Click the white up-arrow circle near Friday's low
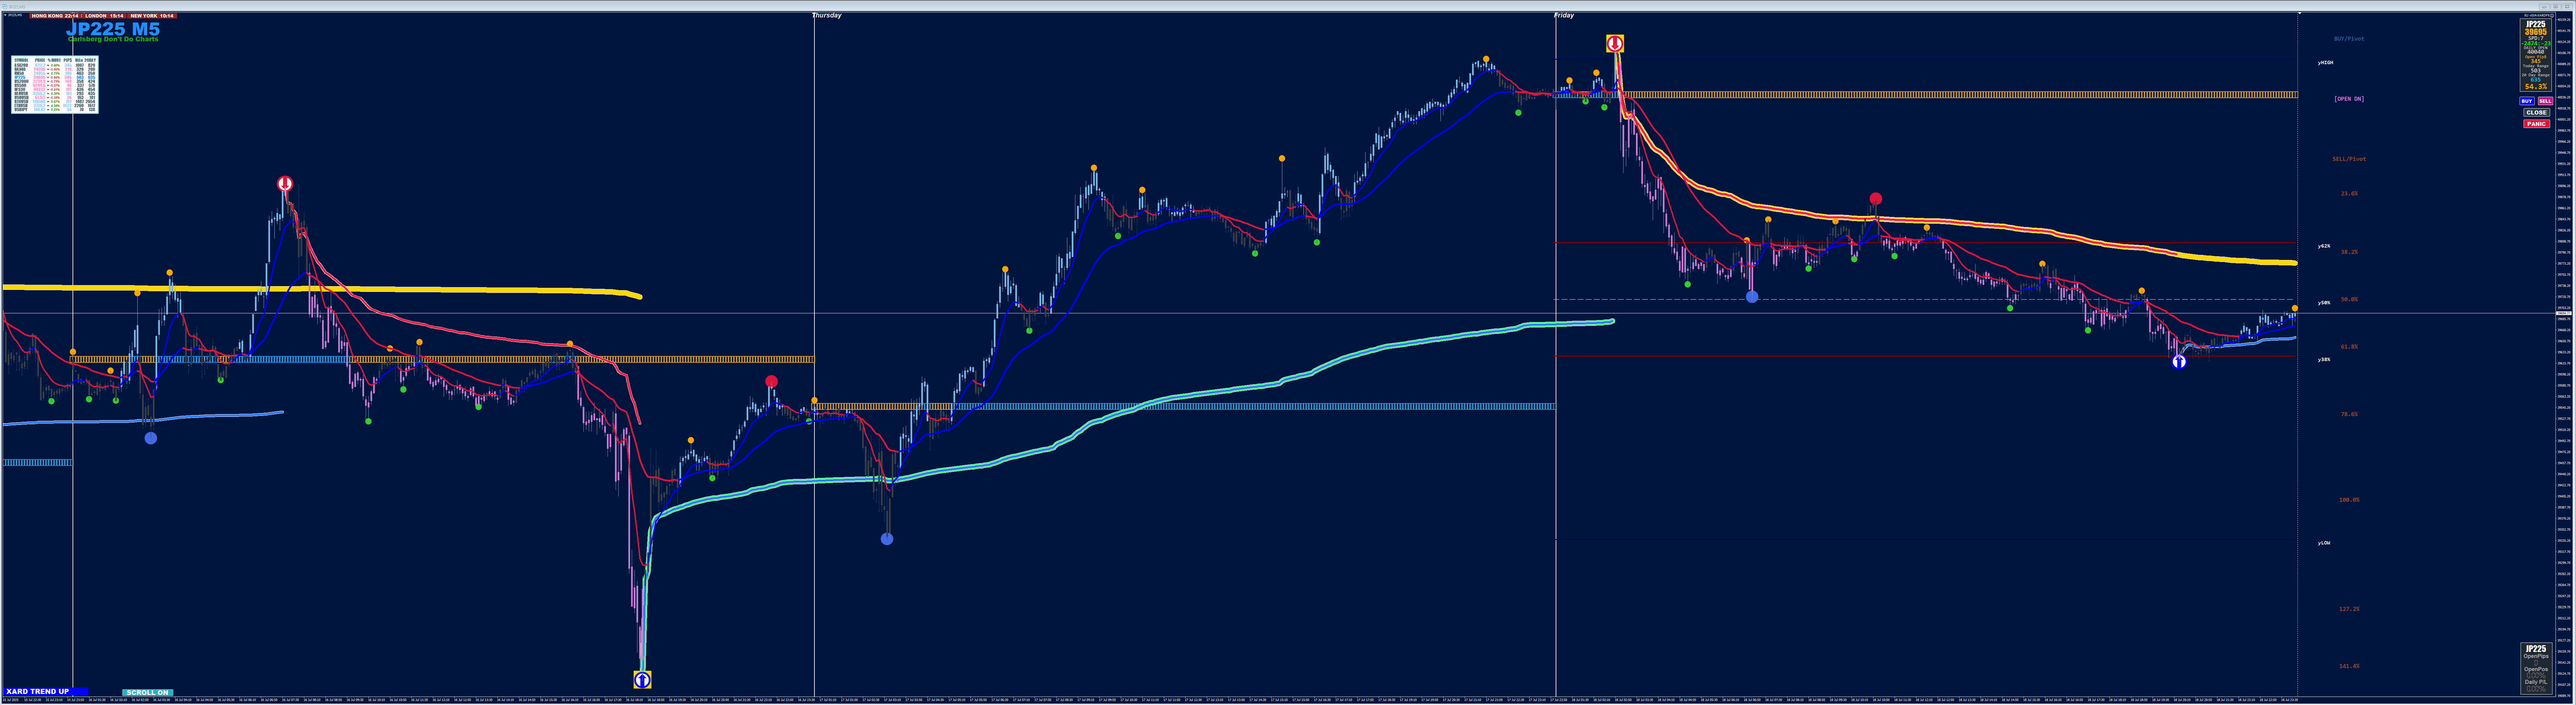 tap(2179, 362)
